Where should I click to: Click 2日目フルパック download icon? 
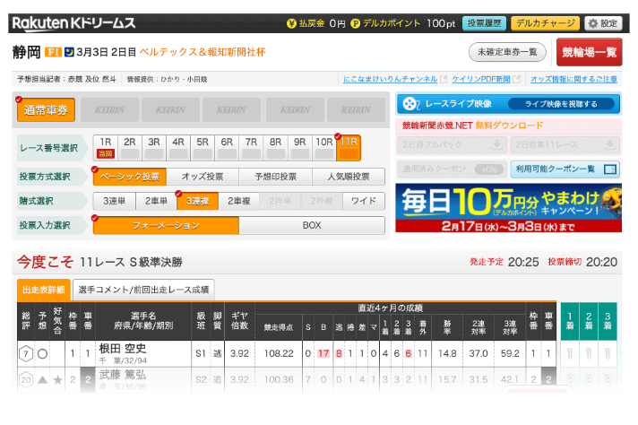496,144
